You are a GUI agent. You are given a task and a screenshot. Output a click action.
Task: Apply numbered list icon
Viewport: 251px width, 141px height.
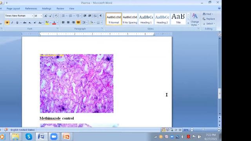(71, 16)
